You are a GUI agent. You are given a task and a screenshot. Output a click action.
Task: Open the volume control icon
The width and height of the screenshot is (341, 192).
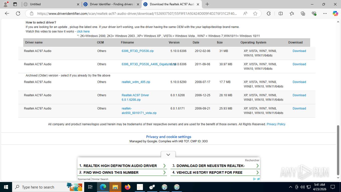[302, 187]
